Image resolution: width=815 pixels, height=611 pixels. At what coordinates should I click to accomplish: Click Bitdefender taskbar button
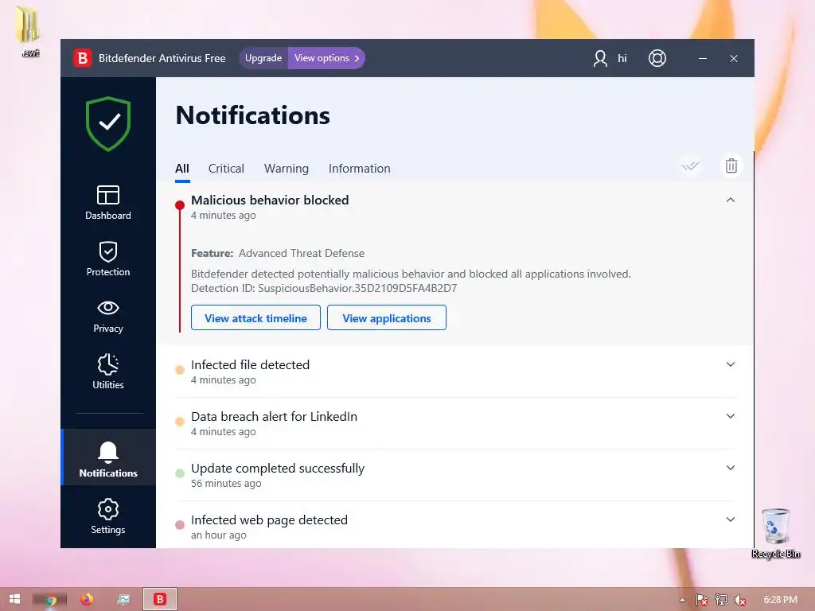pos(160,599)
